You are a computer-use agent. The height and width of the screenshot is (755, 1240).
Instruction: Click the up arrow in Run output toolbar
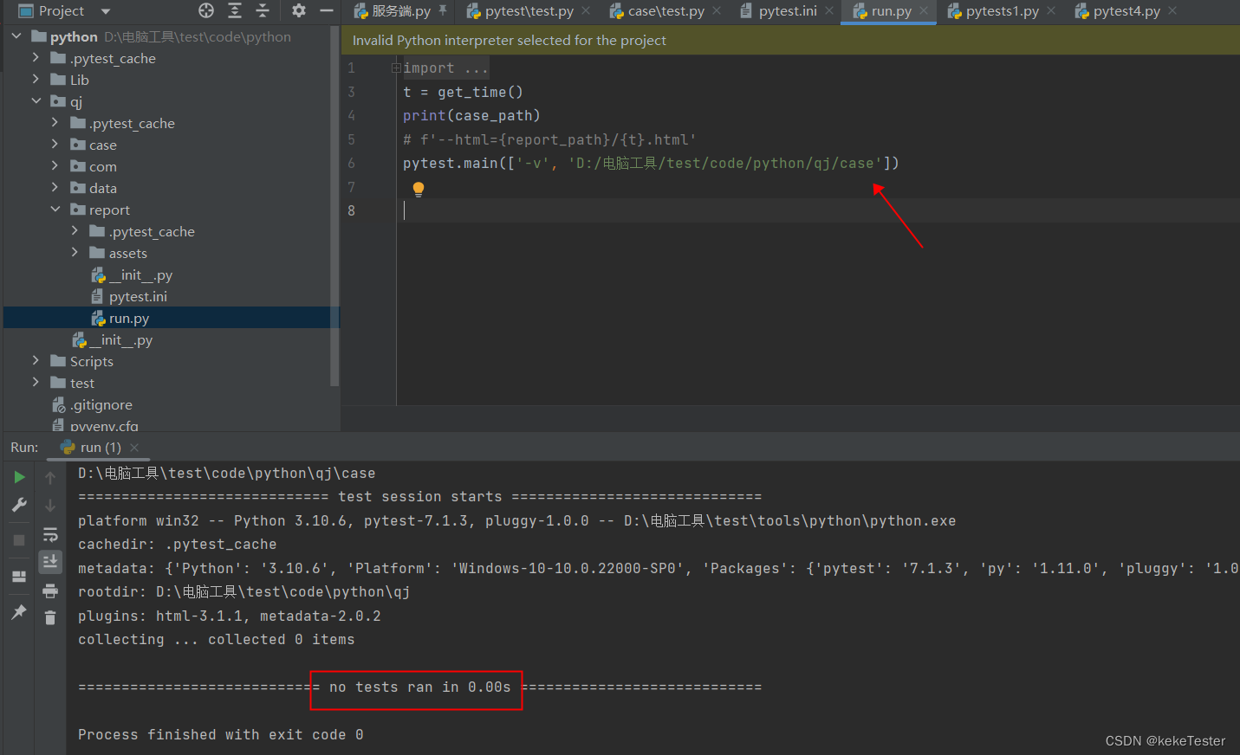point(50,477)
